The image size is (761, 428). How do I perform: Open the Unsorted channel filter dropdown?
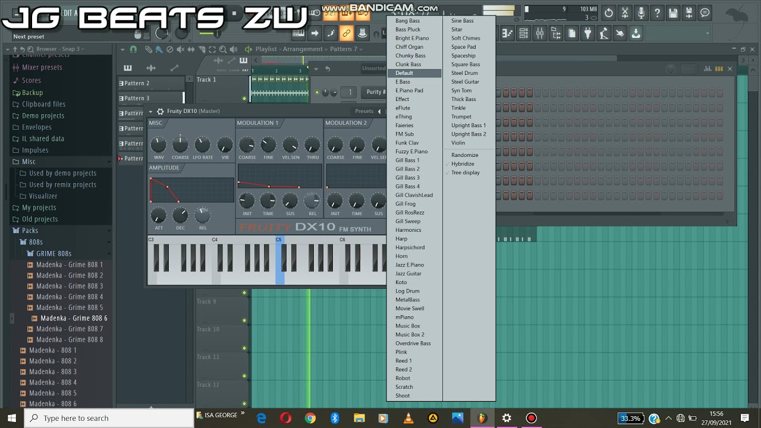click(x=374, y=68)
